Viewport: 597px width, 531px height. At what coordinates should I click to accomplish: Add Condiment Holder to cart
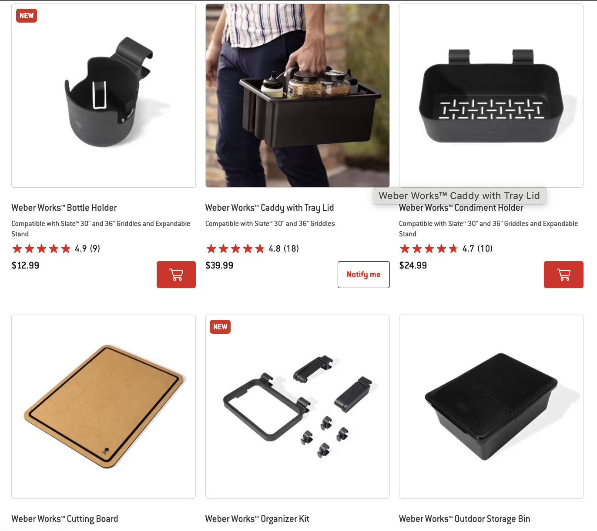[563, 275]
